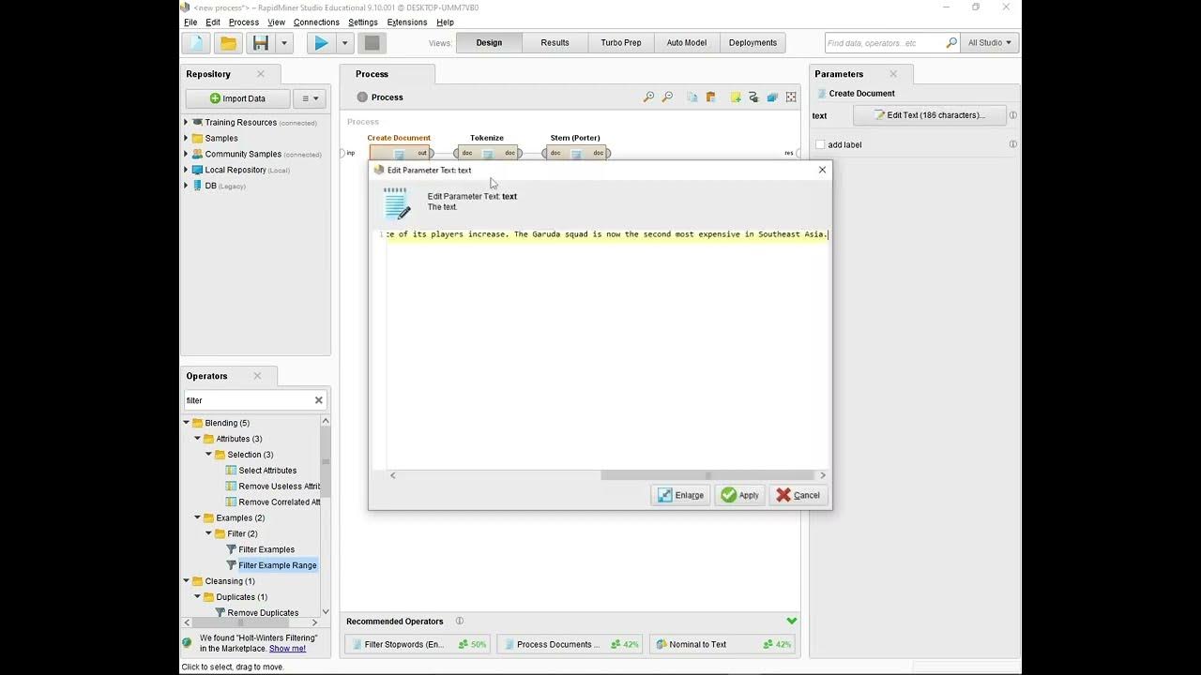Click the info icon next to text parameter
The width and height of the screenshot is (1201, 675).
1012,115
